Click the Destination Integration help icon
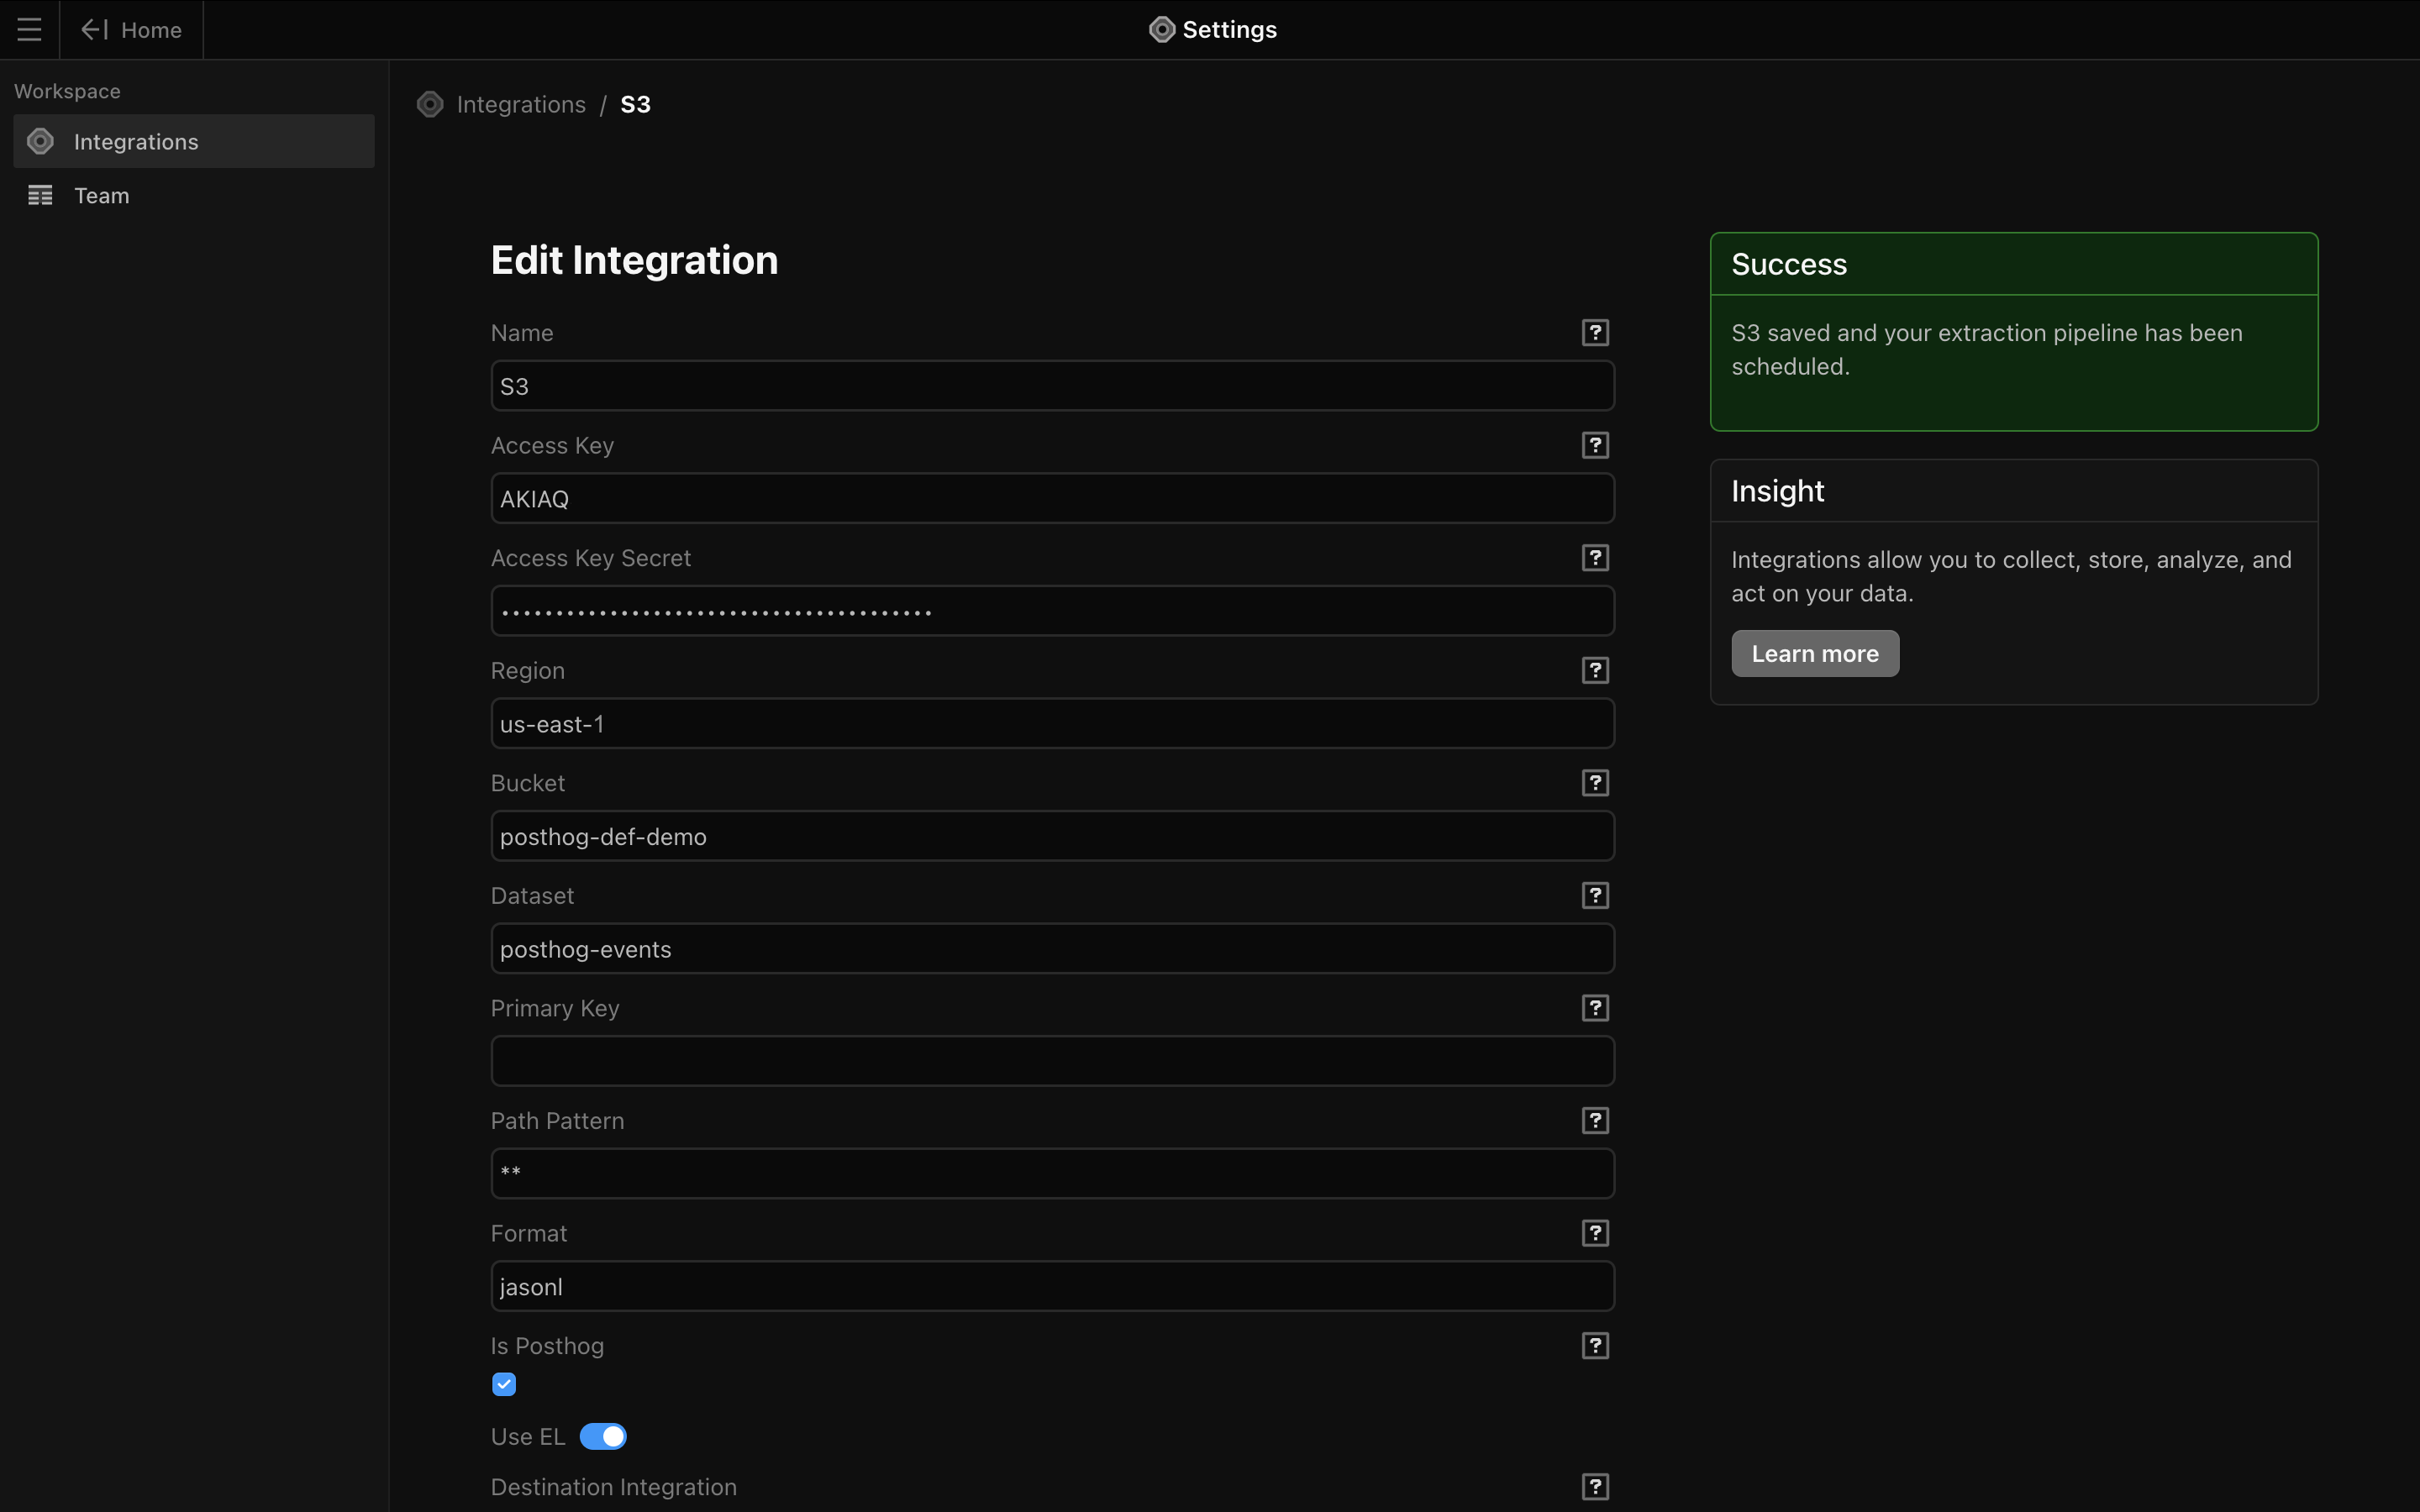The image size is (2420, 1512). (1595, 1487)
